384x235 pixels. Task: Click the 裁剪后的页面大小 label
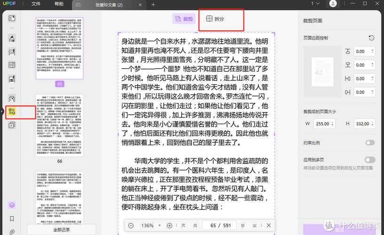[x=320, y=111]
